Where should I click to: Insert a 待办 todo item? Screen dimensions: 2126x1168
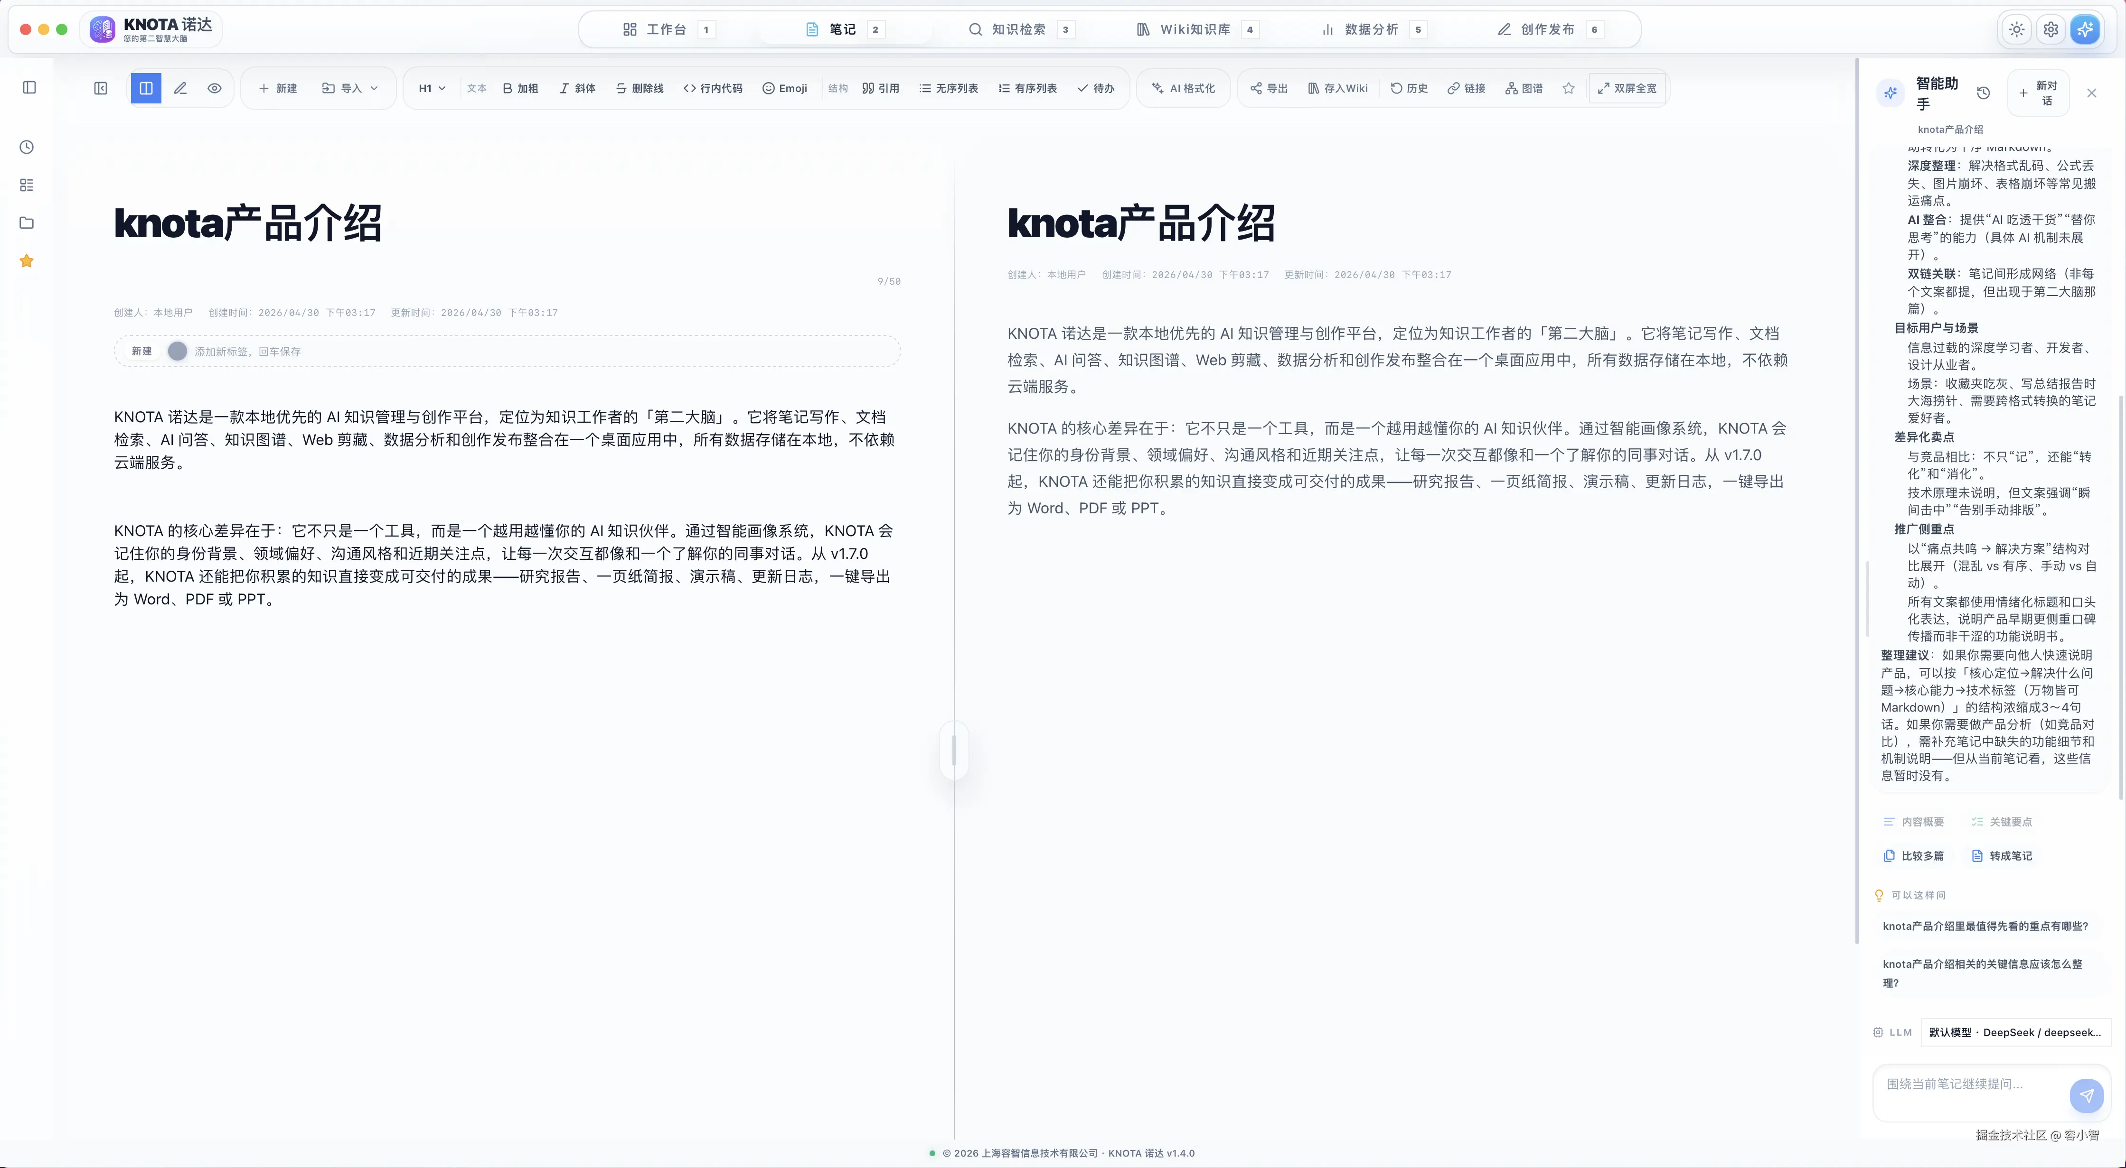[1095, 88]
